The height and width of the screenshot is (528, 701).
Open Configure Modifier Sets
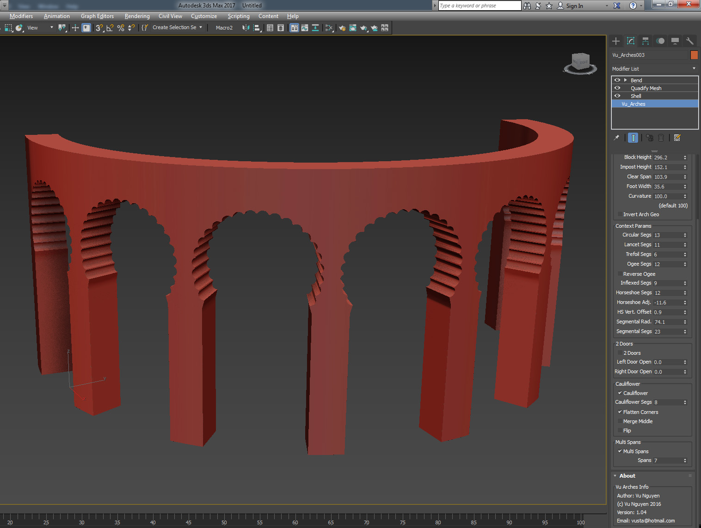pos(677,137)
